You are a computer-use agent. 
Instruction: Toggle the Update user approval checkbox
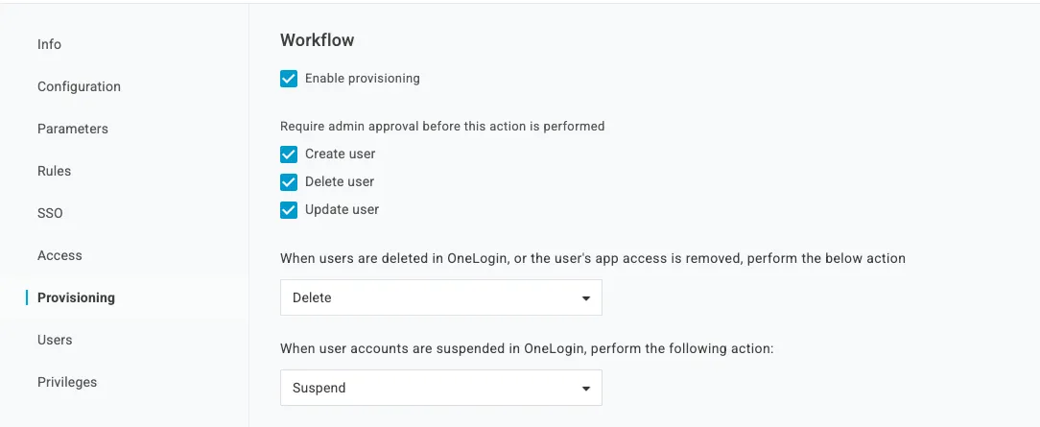[x=289, y=210]
